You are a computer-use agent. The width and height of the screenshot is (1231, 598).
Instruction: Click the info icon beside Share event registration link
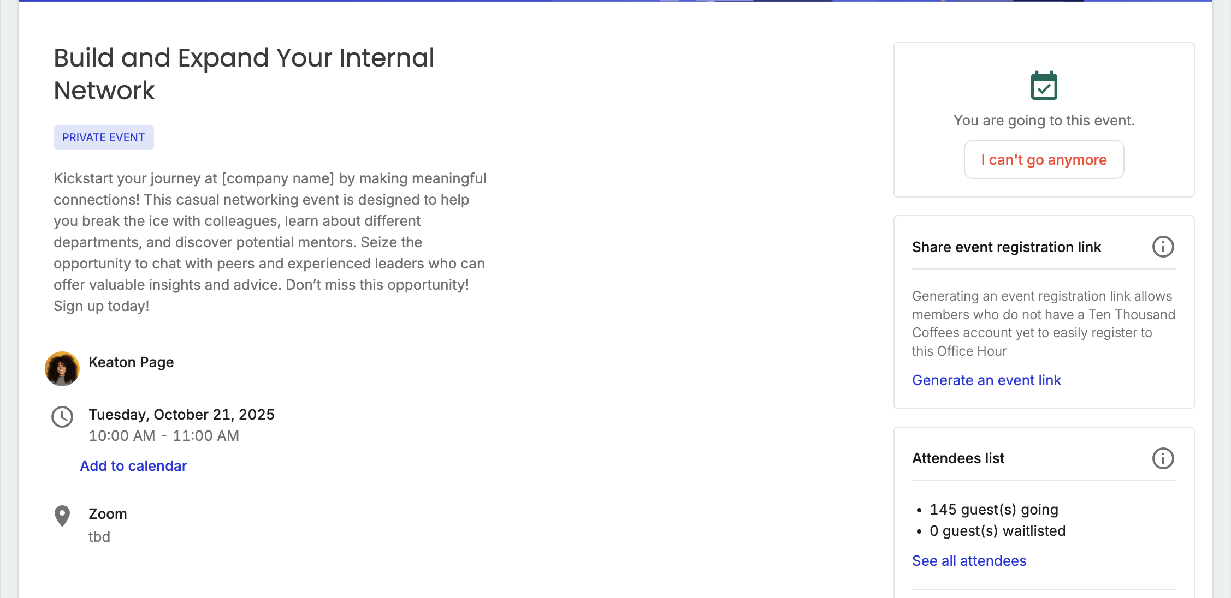click(x=1163, y=247)
